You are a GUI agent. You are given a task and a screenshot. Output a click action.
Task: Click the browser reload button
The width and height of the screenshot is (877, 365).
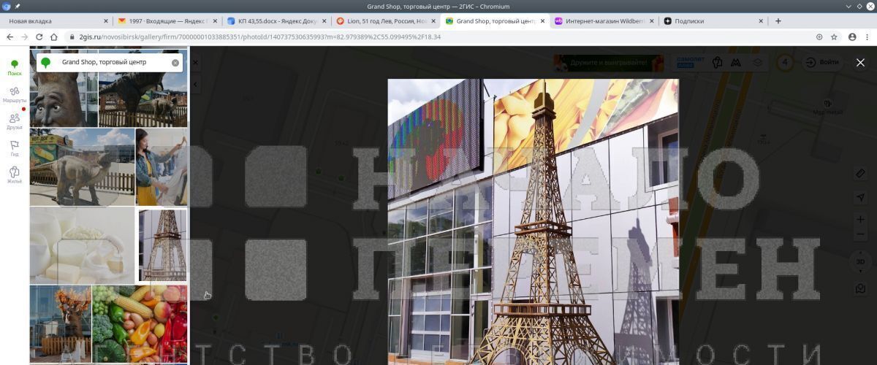click(39, 36)
